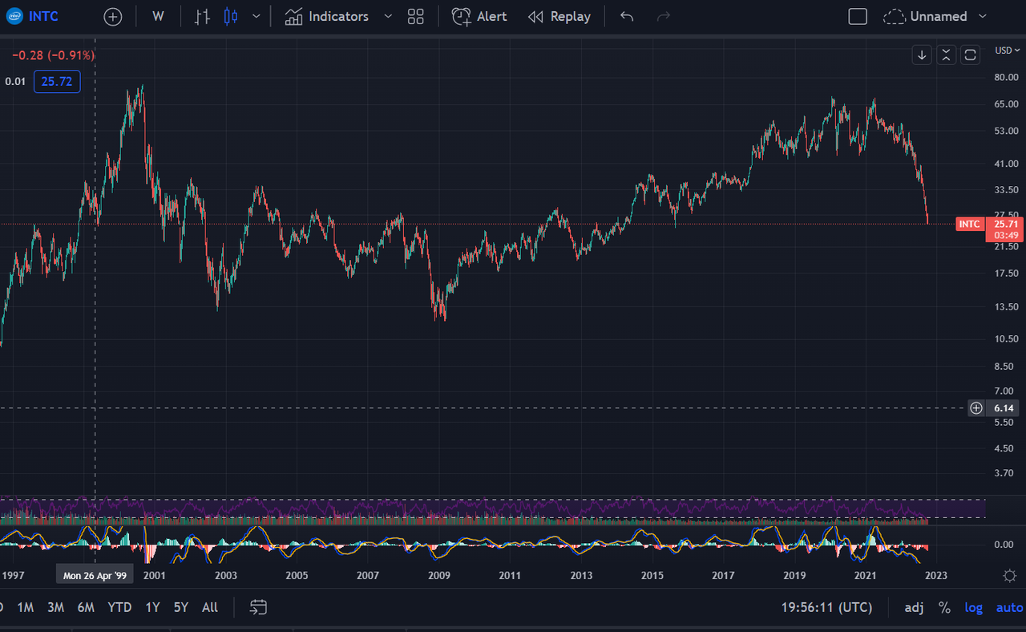The height and width of the screenshot is (632, 1026).
Task: Click the layout setup square icon
Action: coord(858,16)
